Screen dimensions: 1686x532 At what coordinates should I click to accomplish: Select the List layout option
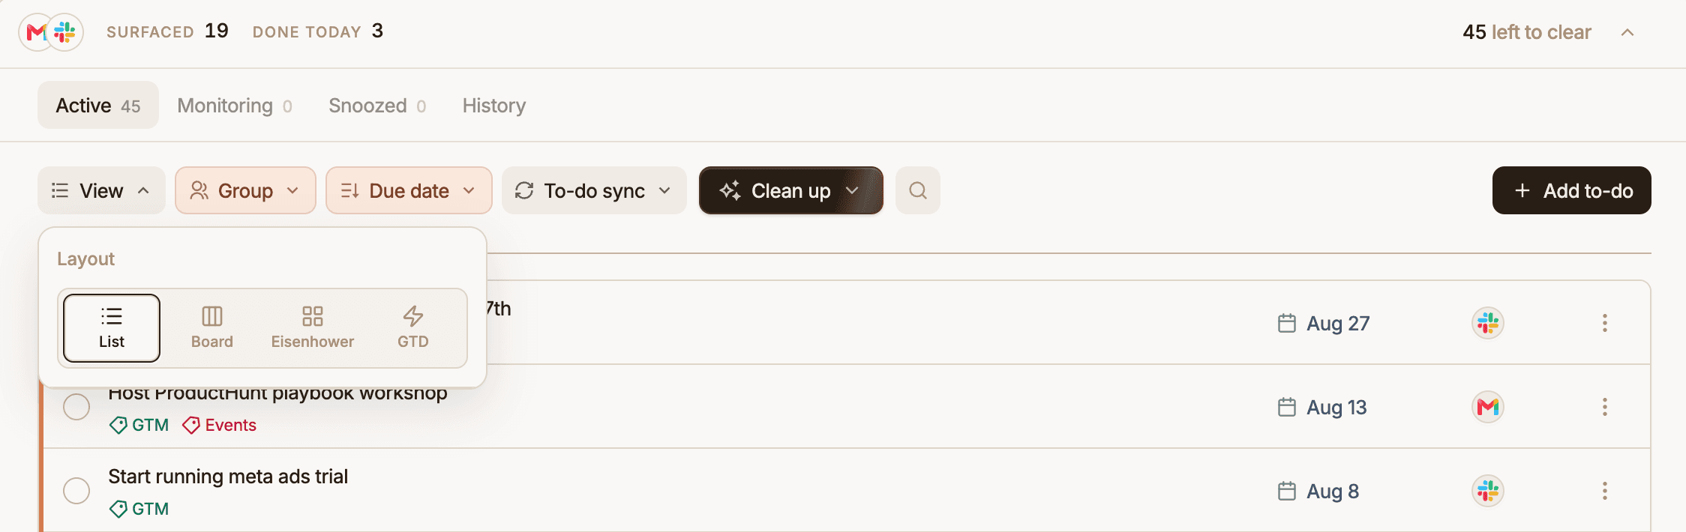pos(112,328)
